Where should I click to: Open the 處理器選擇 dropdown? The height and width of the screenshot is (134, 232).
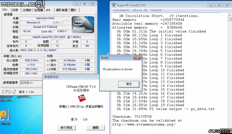[x=31, y=83]
